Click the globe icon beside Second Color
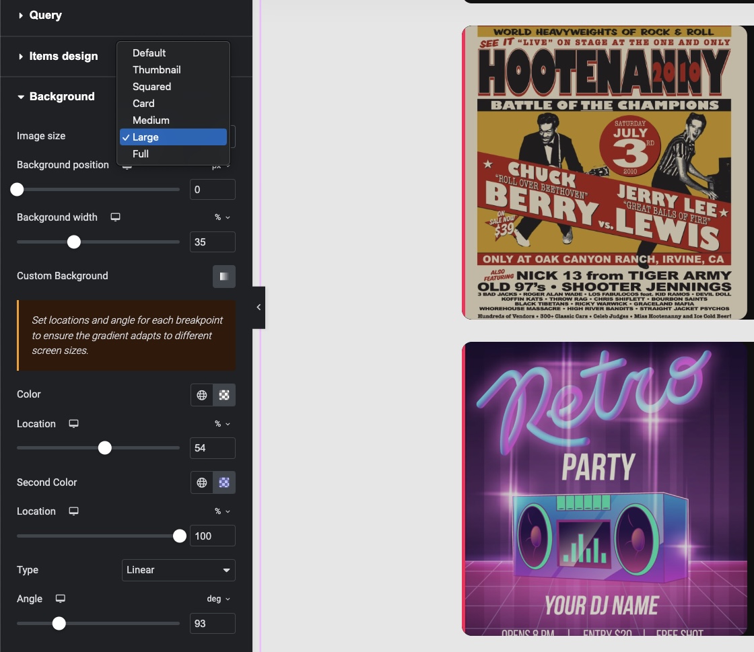The image size is (754, 652). (x=201, y=482)
